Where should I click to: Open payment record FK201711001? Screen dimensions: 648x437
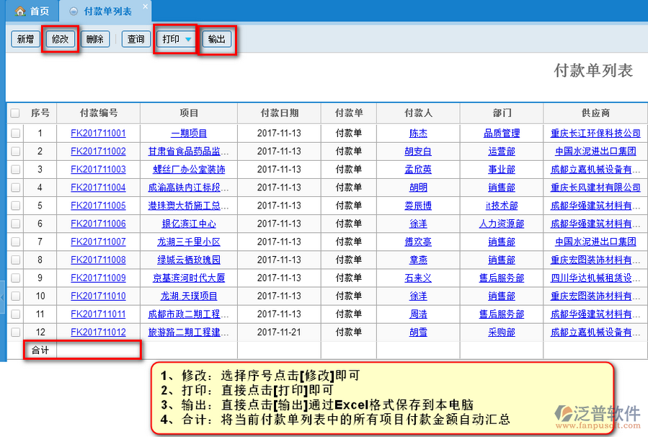tap(98, 133)
